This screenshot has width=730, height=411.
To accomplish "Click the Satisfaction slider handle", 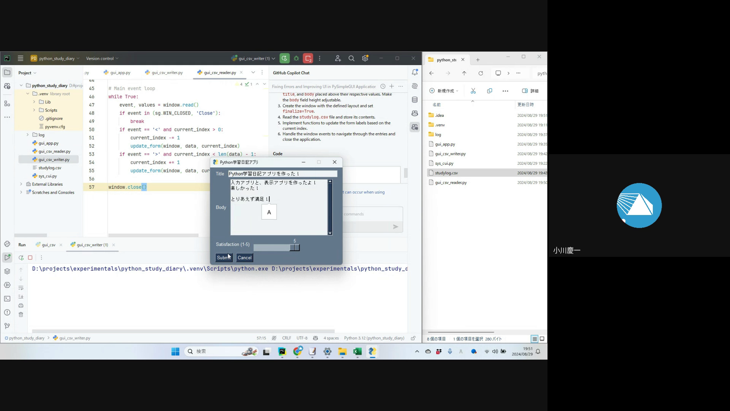I will coord(295,248).
